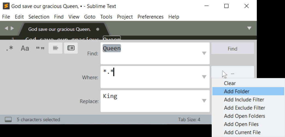This screenshot has width=285, height=137.
Task: Expand the Where field history dropdown
Action: coord(204,77)
